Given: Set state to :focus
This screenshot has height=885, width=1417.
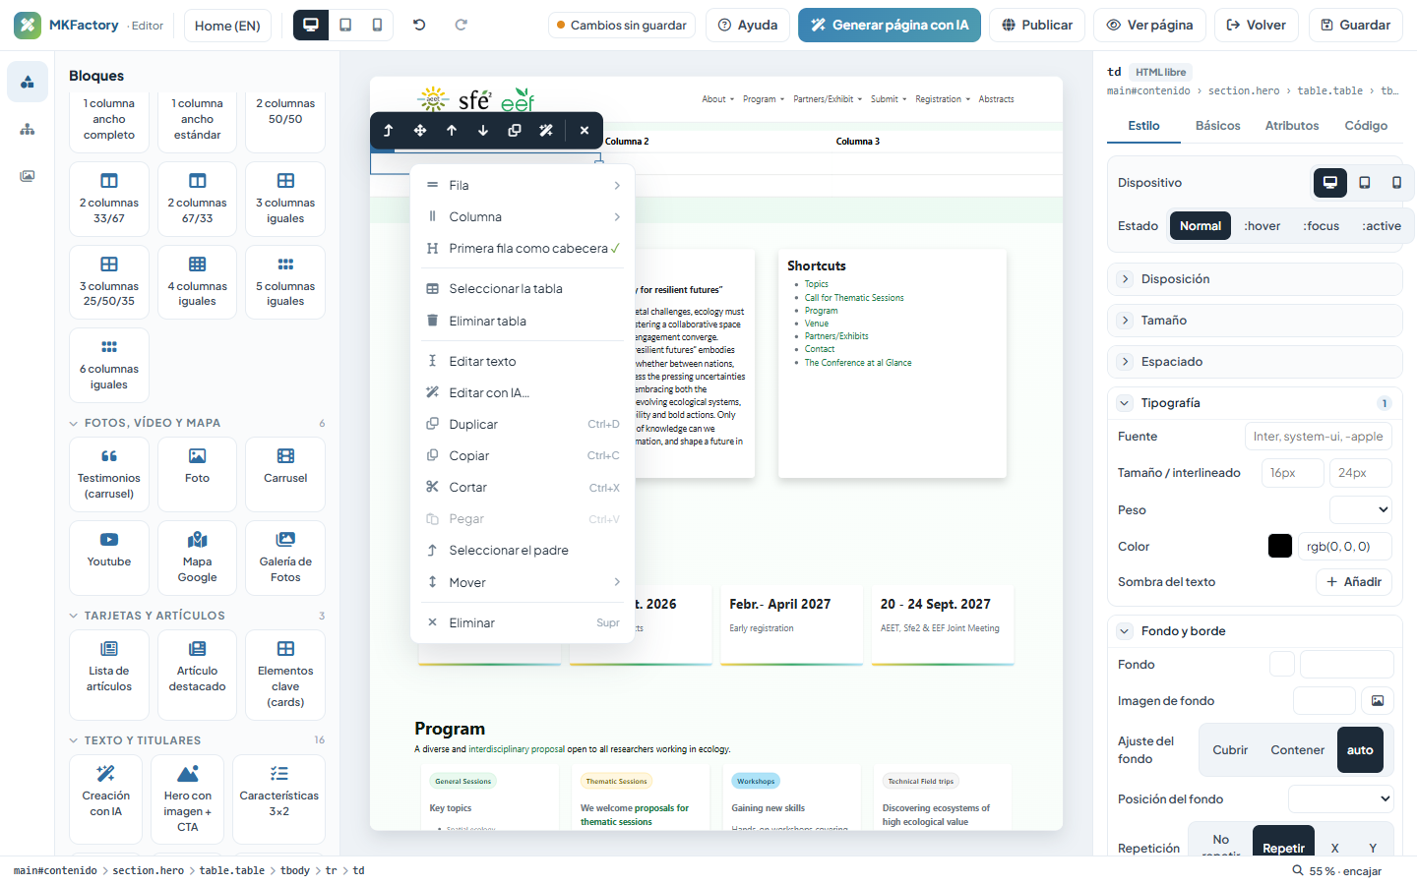Looking at the screenshot, I should coord(1322,226).
